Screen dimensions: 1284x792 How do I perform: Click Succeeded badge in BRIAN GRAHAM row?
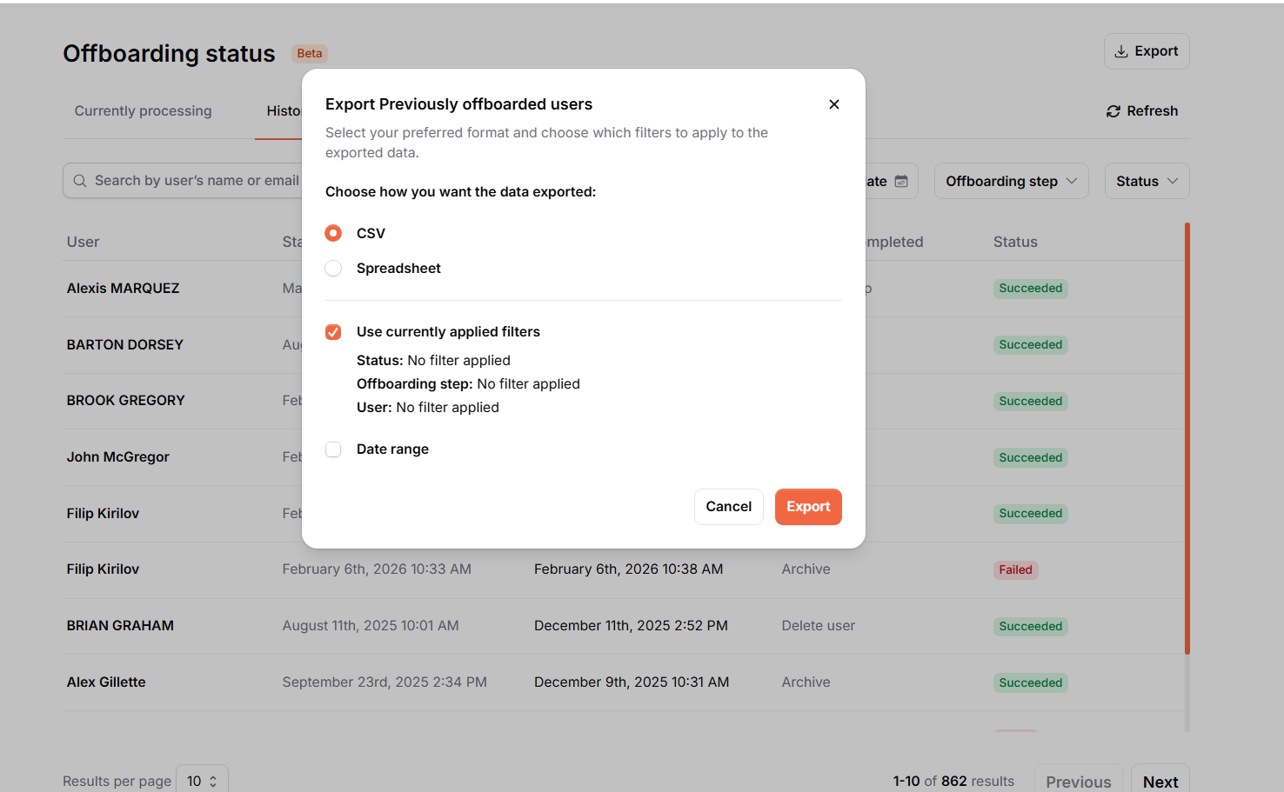[1030, 627]
